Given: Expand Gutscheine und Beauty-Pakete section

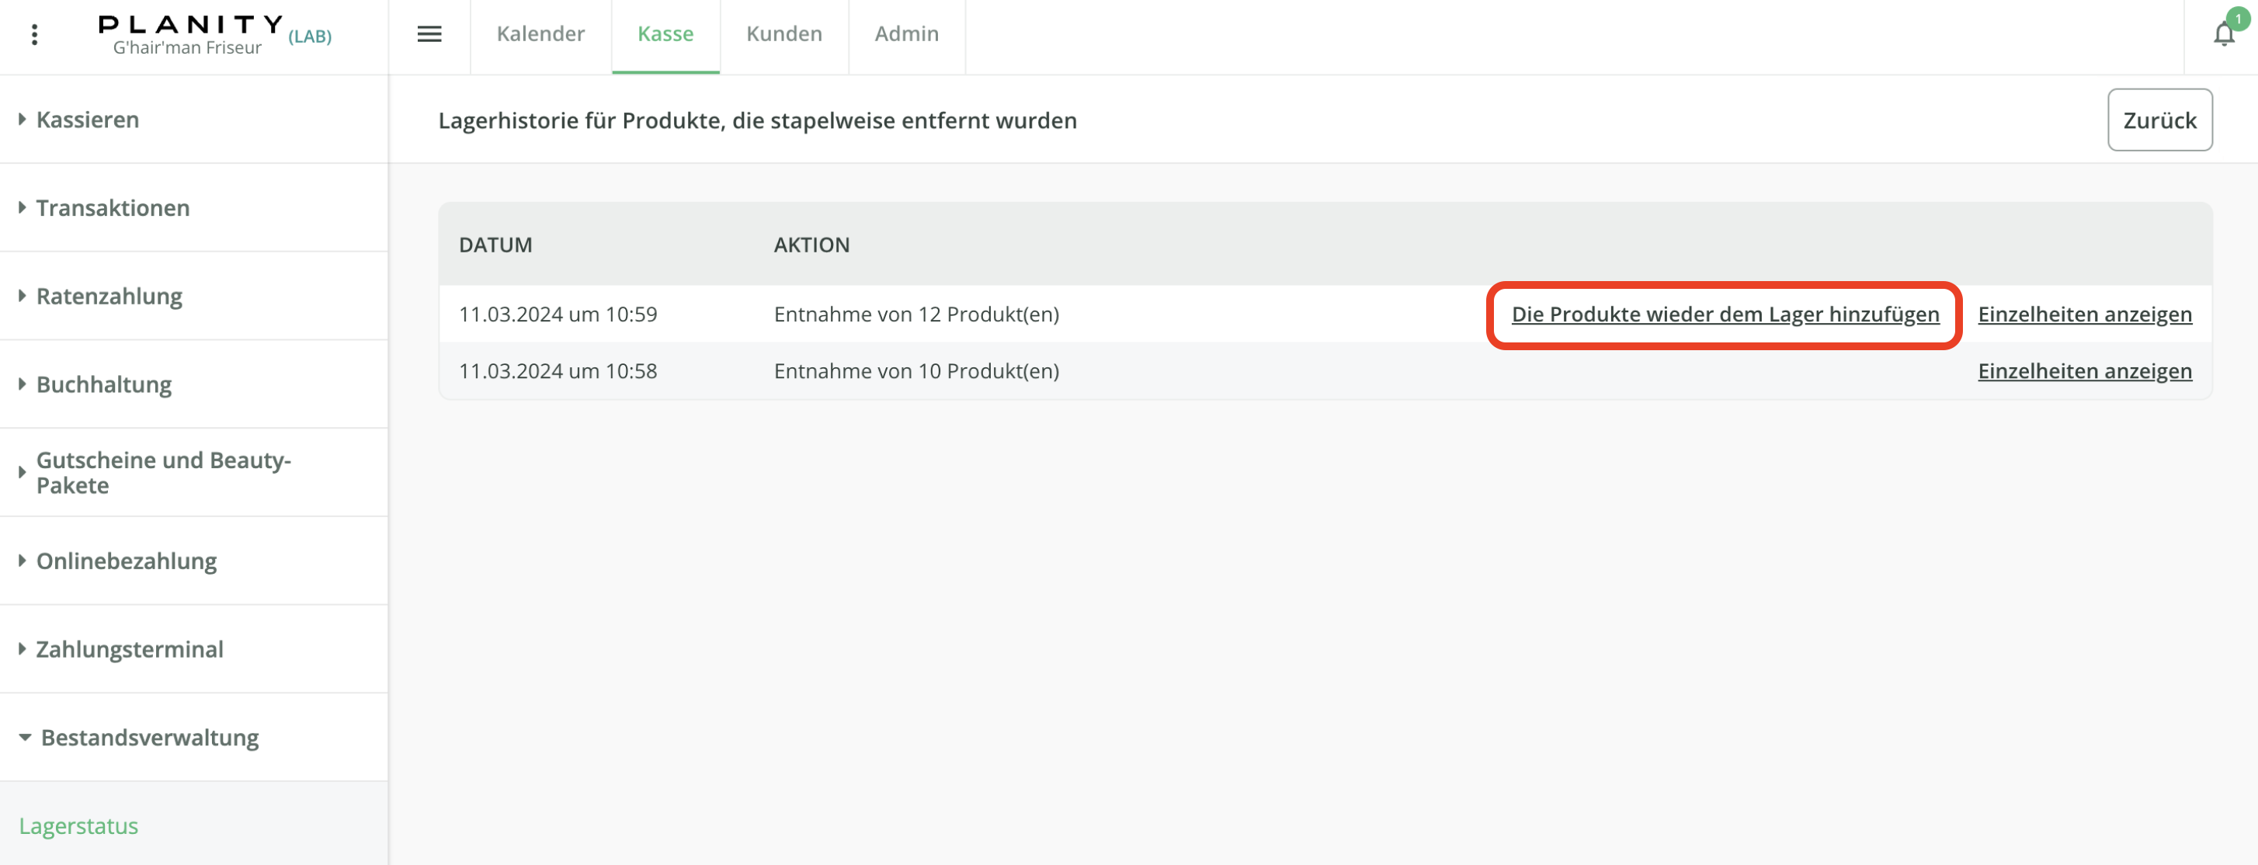Looking at the screenshot, I should (162, 472).
